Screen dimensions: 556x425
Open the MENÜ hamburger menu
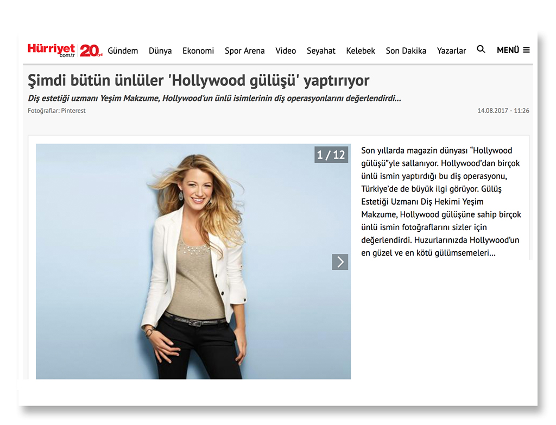tap(513, 50)
